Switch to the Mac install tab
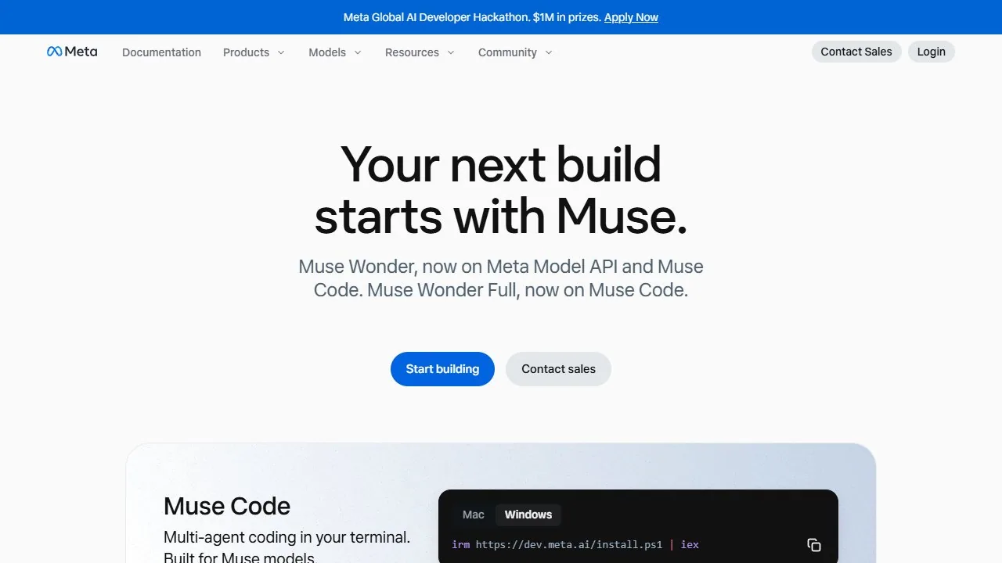This screenshot has height=563, width=1002. (474, 515)
